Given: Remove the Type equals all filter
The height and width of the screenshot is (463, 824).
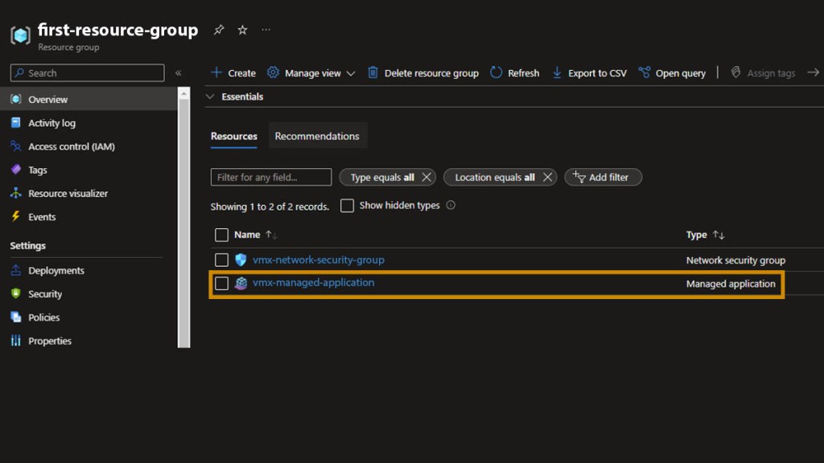Looking at the screenshot, I should point(426,178).
